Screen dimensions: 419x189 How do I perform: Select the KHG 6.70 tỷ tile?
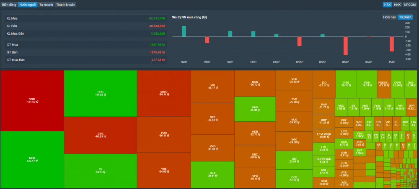[344, 143]
